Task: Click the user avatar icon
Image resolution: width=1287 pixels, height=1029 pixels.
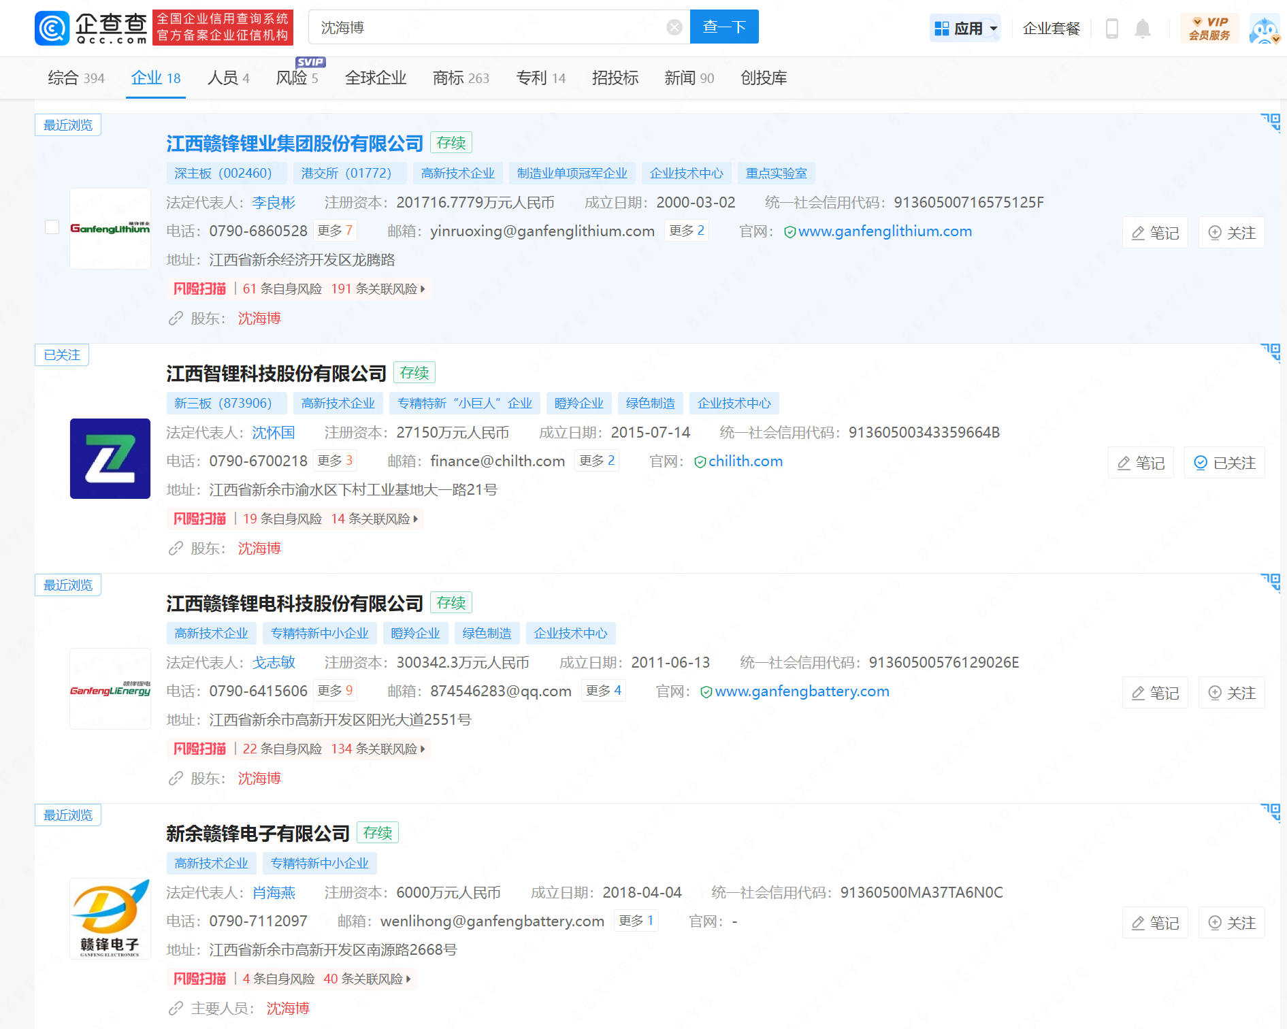Action: tap(1265, 29)
